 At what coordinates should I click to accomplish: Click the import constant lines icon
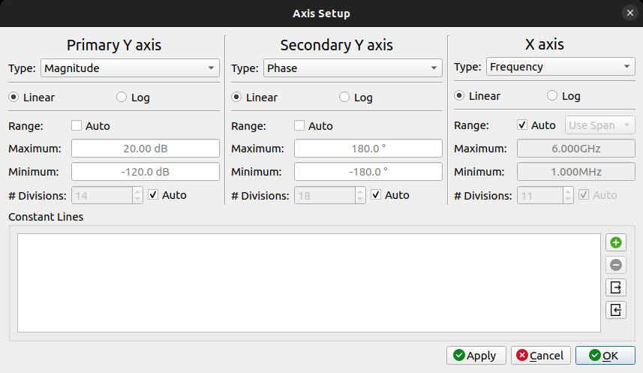tap(615, 310)
